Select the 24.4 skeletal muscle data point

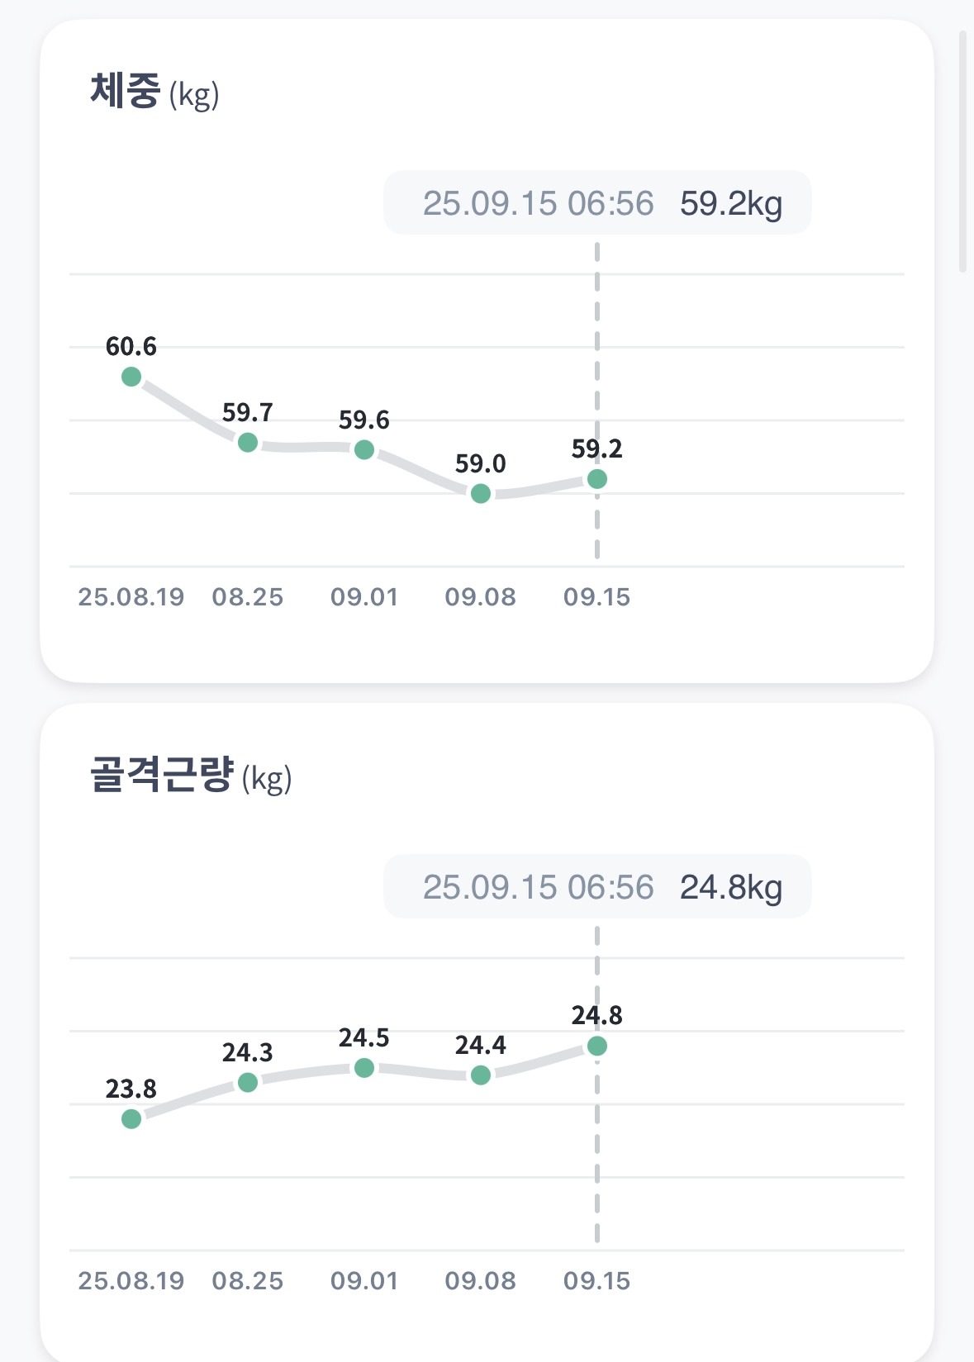(x=481, y=1075)
